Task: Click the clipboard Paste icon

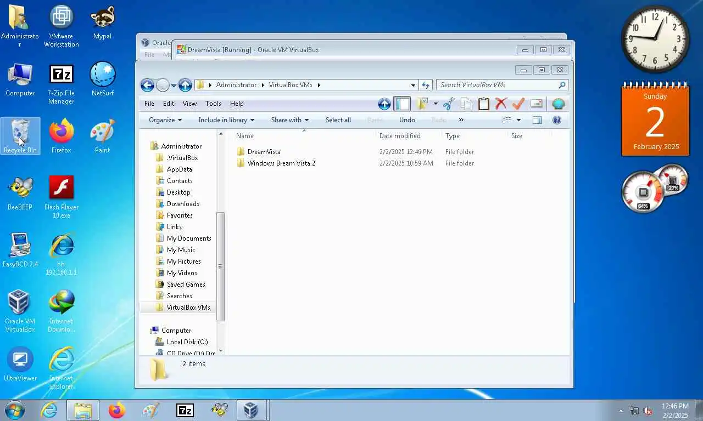Action: [484, 104]
